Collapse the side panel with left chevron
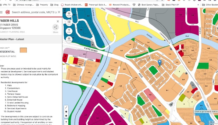The height and width of the screenshot is (125, 218). 64,69
